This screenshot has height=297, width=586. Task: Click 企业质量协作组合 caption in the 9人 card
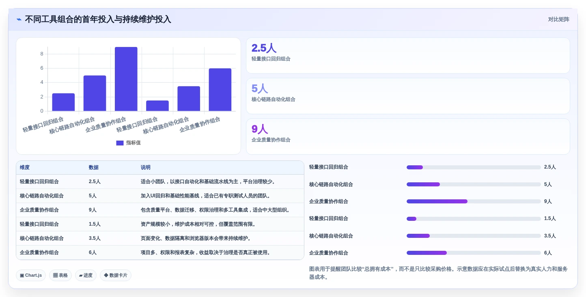(x=271, y=140)
